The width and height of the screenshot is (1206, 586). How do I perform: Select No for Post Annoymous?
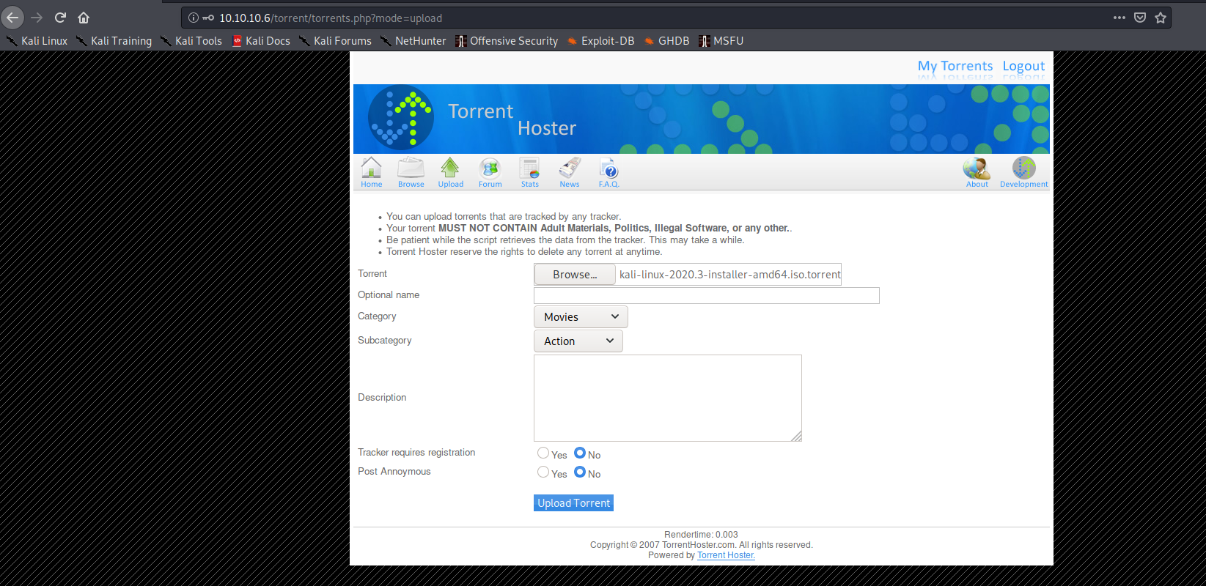(580, 472)
